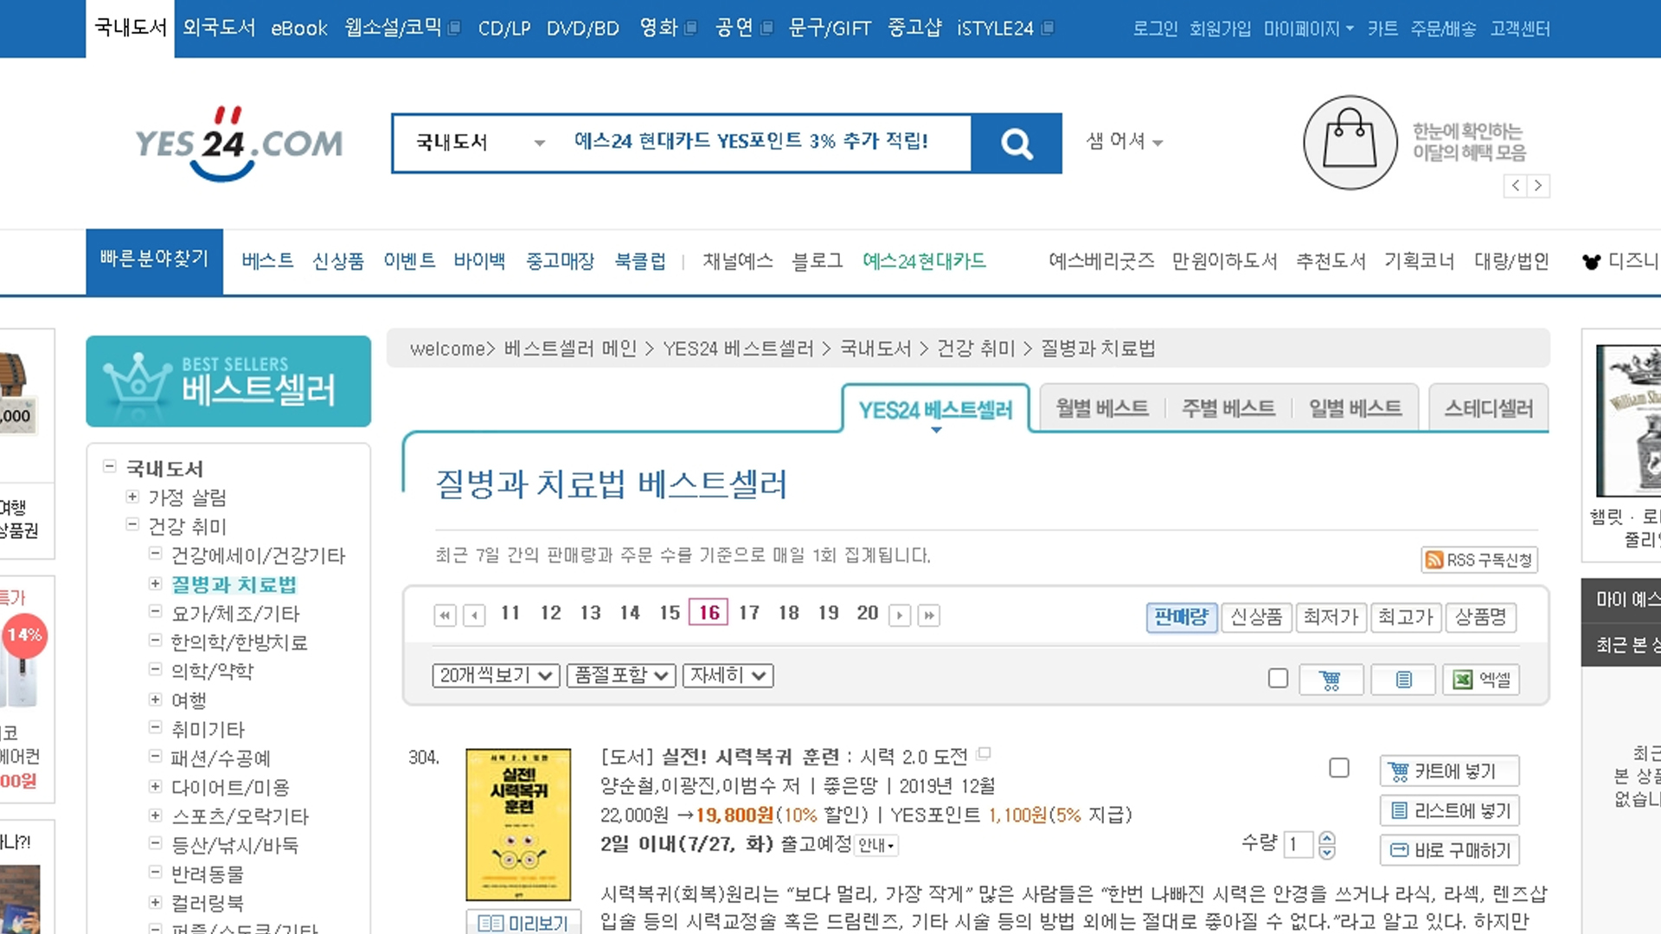Viewport: 1661px width, 934px height.
Task: Select the eBook top menu
Action: pyautogui.click(x=299, y=28)
